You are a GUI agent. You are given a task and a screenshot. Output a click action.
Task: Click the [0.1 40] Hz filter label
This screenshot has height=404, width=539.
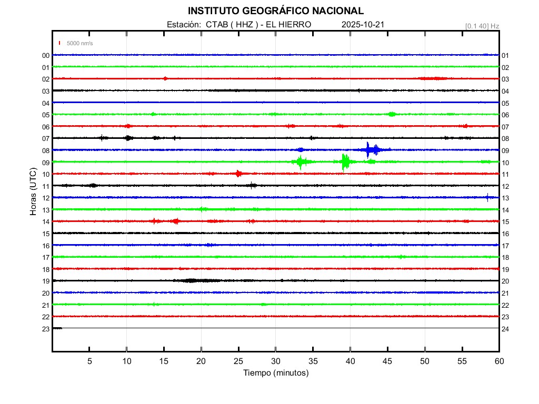pyautogui.click(x=482, y=26)
